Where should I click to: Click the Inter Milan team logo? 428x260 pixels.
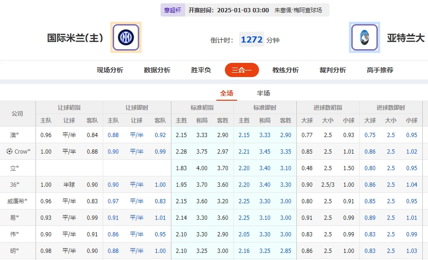[126, 37]
